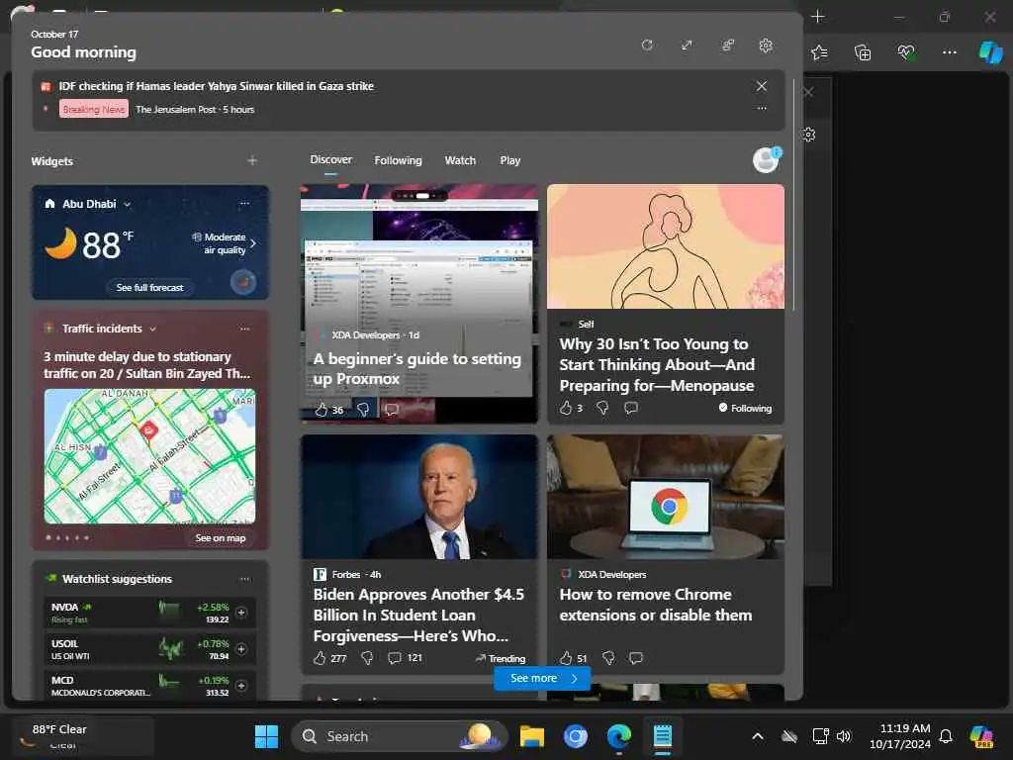Viewport: 1013px width, 760px height.
Task: Open weather widget more options
Action: (x=245, y=203)
